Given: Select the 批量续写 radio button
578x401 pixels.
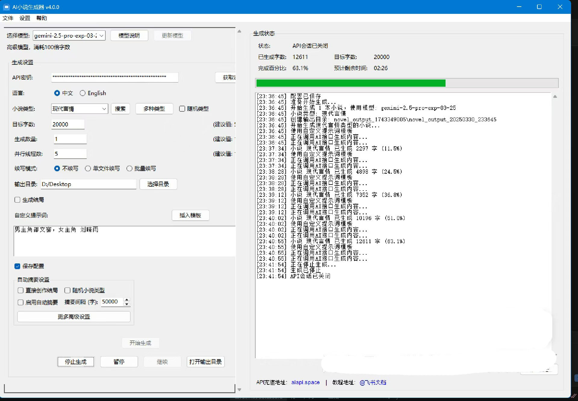Looking at the screenshot, I should 129,169.
